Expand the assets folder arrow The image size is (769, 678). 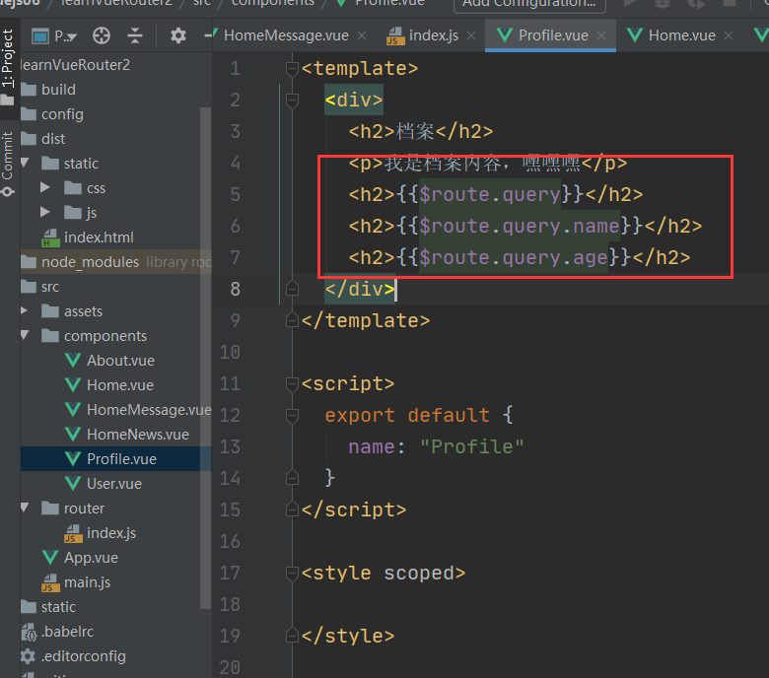pyautogui.click(x=24, y=310)
